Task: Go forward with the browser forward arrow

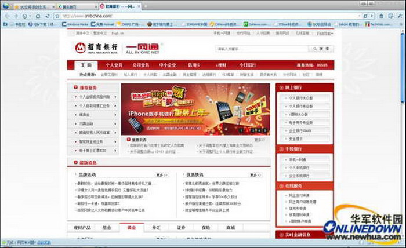Action: (16, 16)
